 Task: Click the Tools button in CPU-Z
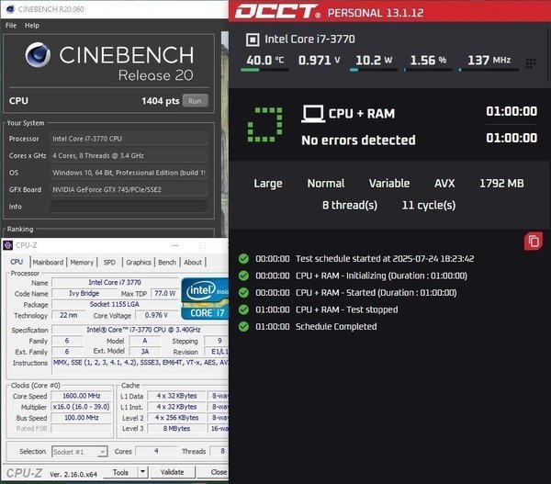120,472
